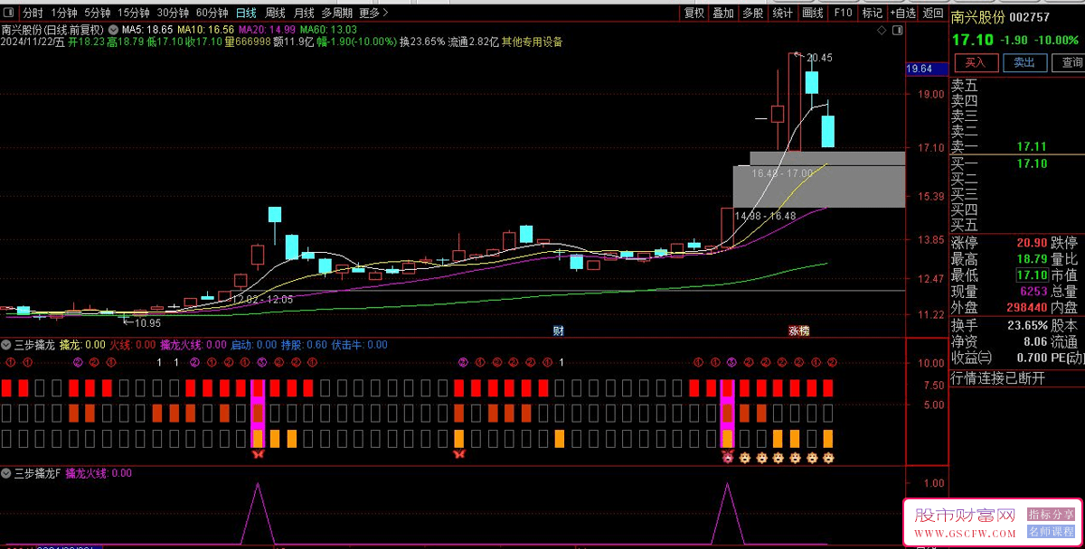Click the 涨榜 marker below the candles

coord(798,330)
